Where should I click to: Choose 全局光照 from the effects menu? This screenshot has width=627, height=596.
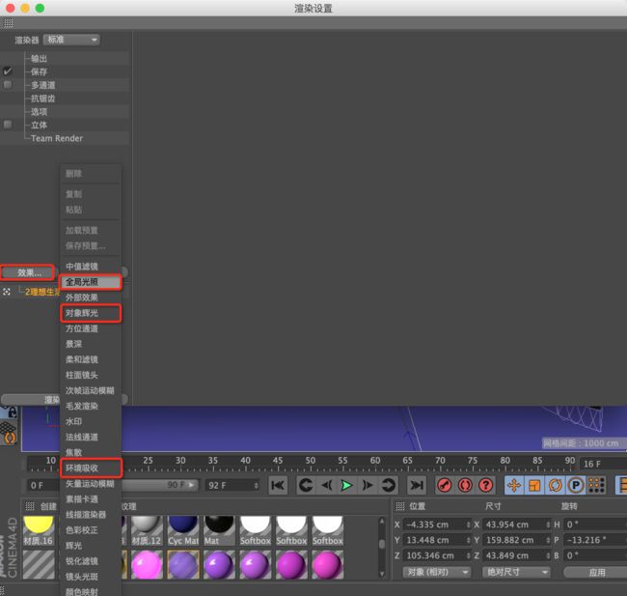91,282
